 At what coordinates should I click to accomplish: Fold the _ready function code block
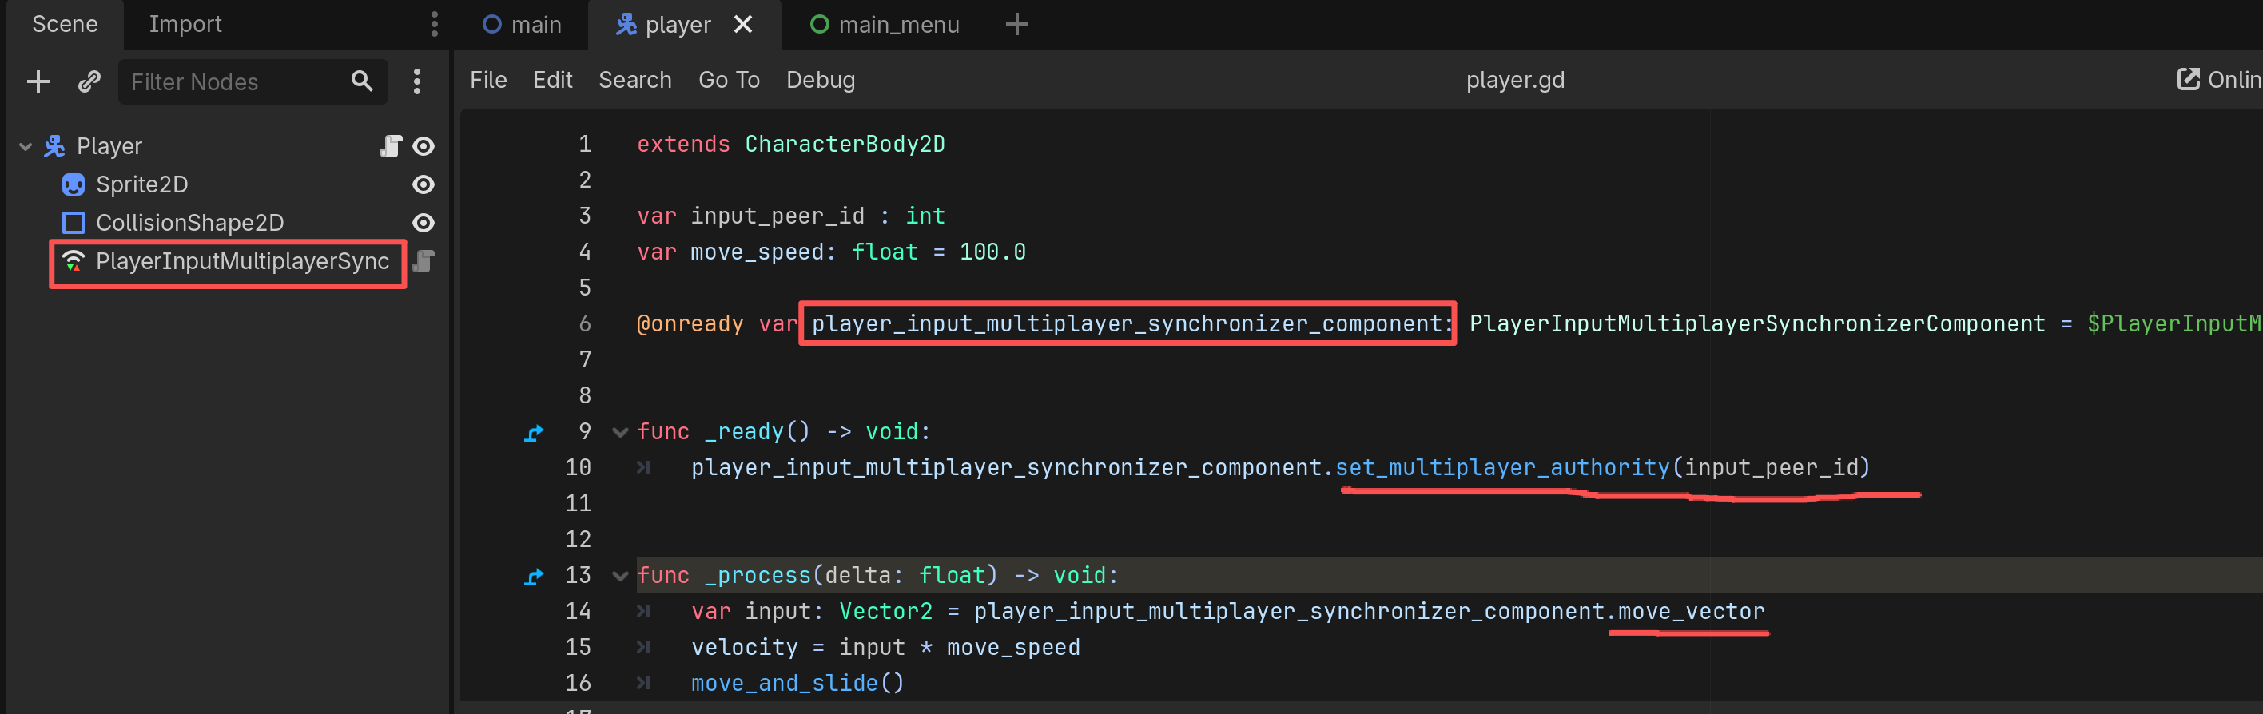coord(620,432)
